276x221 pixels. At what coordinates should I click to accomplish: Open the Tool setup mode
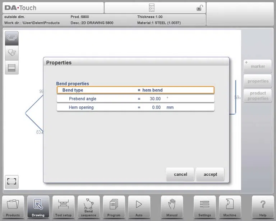point(63,207)
